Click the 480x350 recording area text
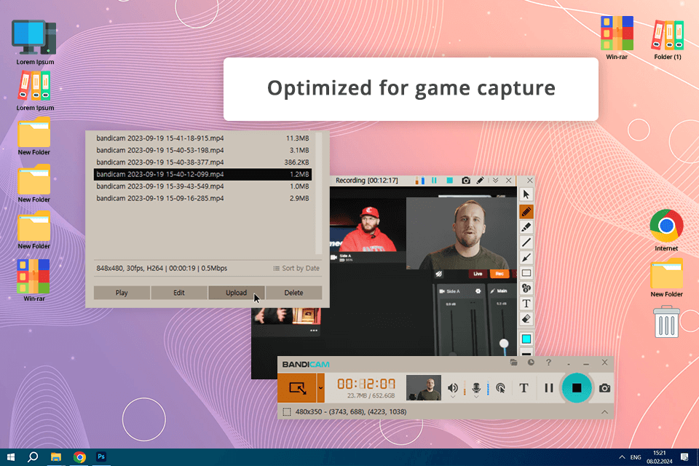This screenshot has height=466, width=699. [x=351, y=411]
